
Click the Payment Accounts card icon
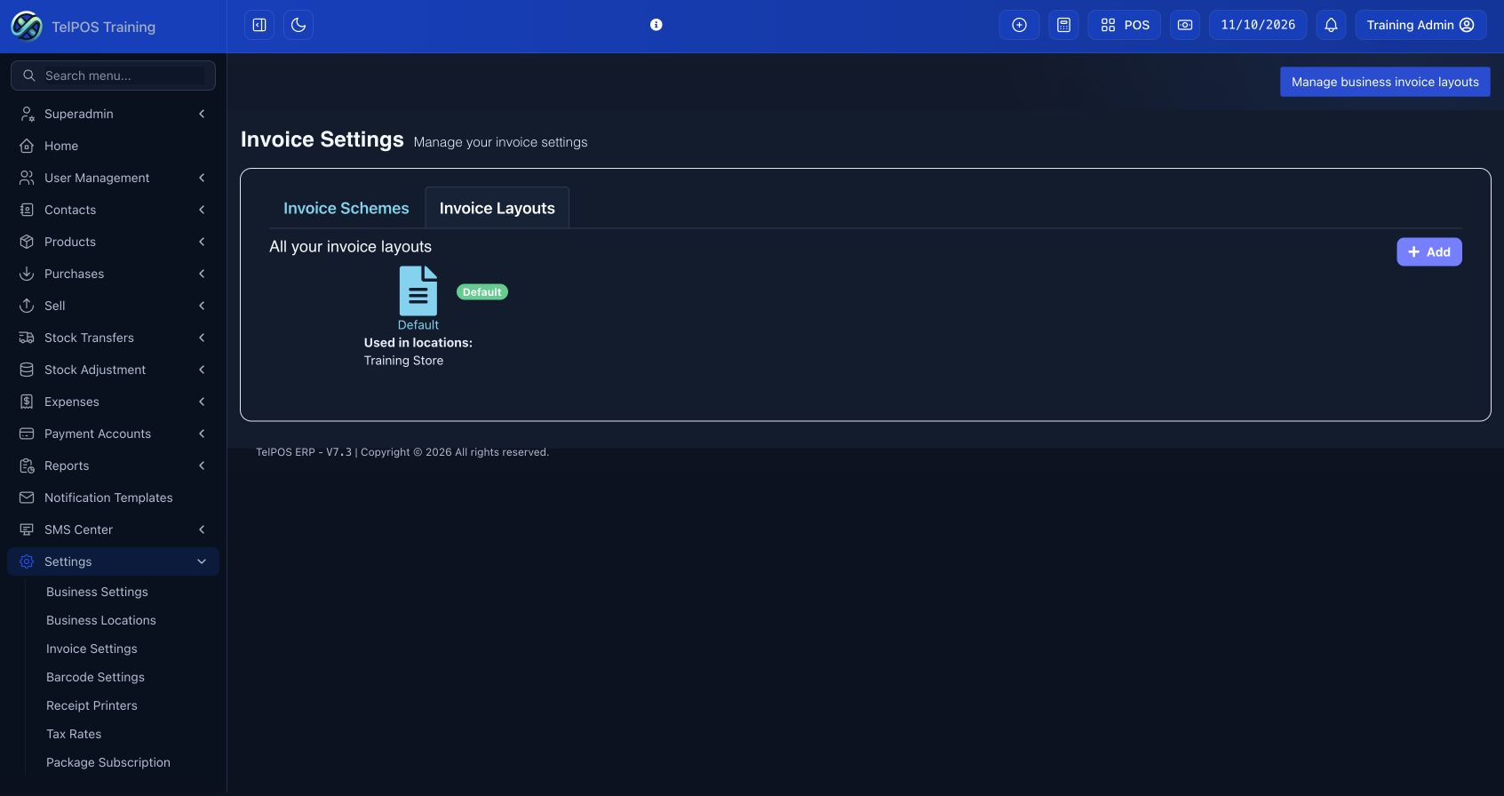[27, 434]
